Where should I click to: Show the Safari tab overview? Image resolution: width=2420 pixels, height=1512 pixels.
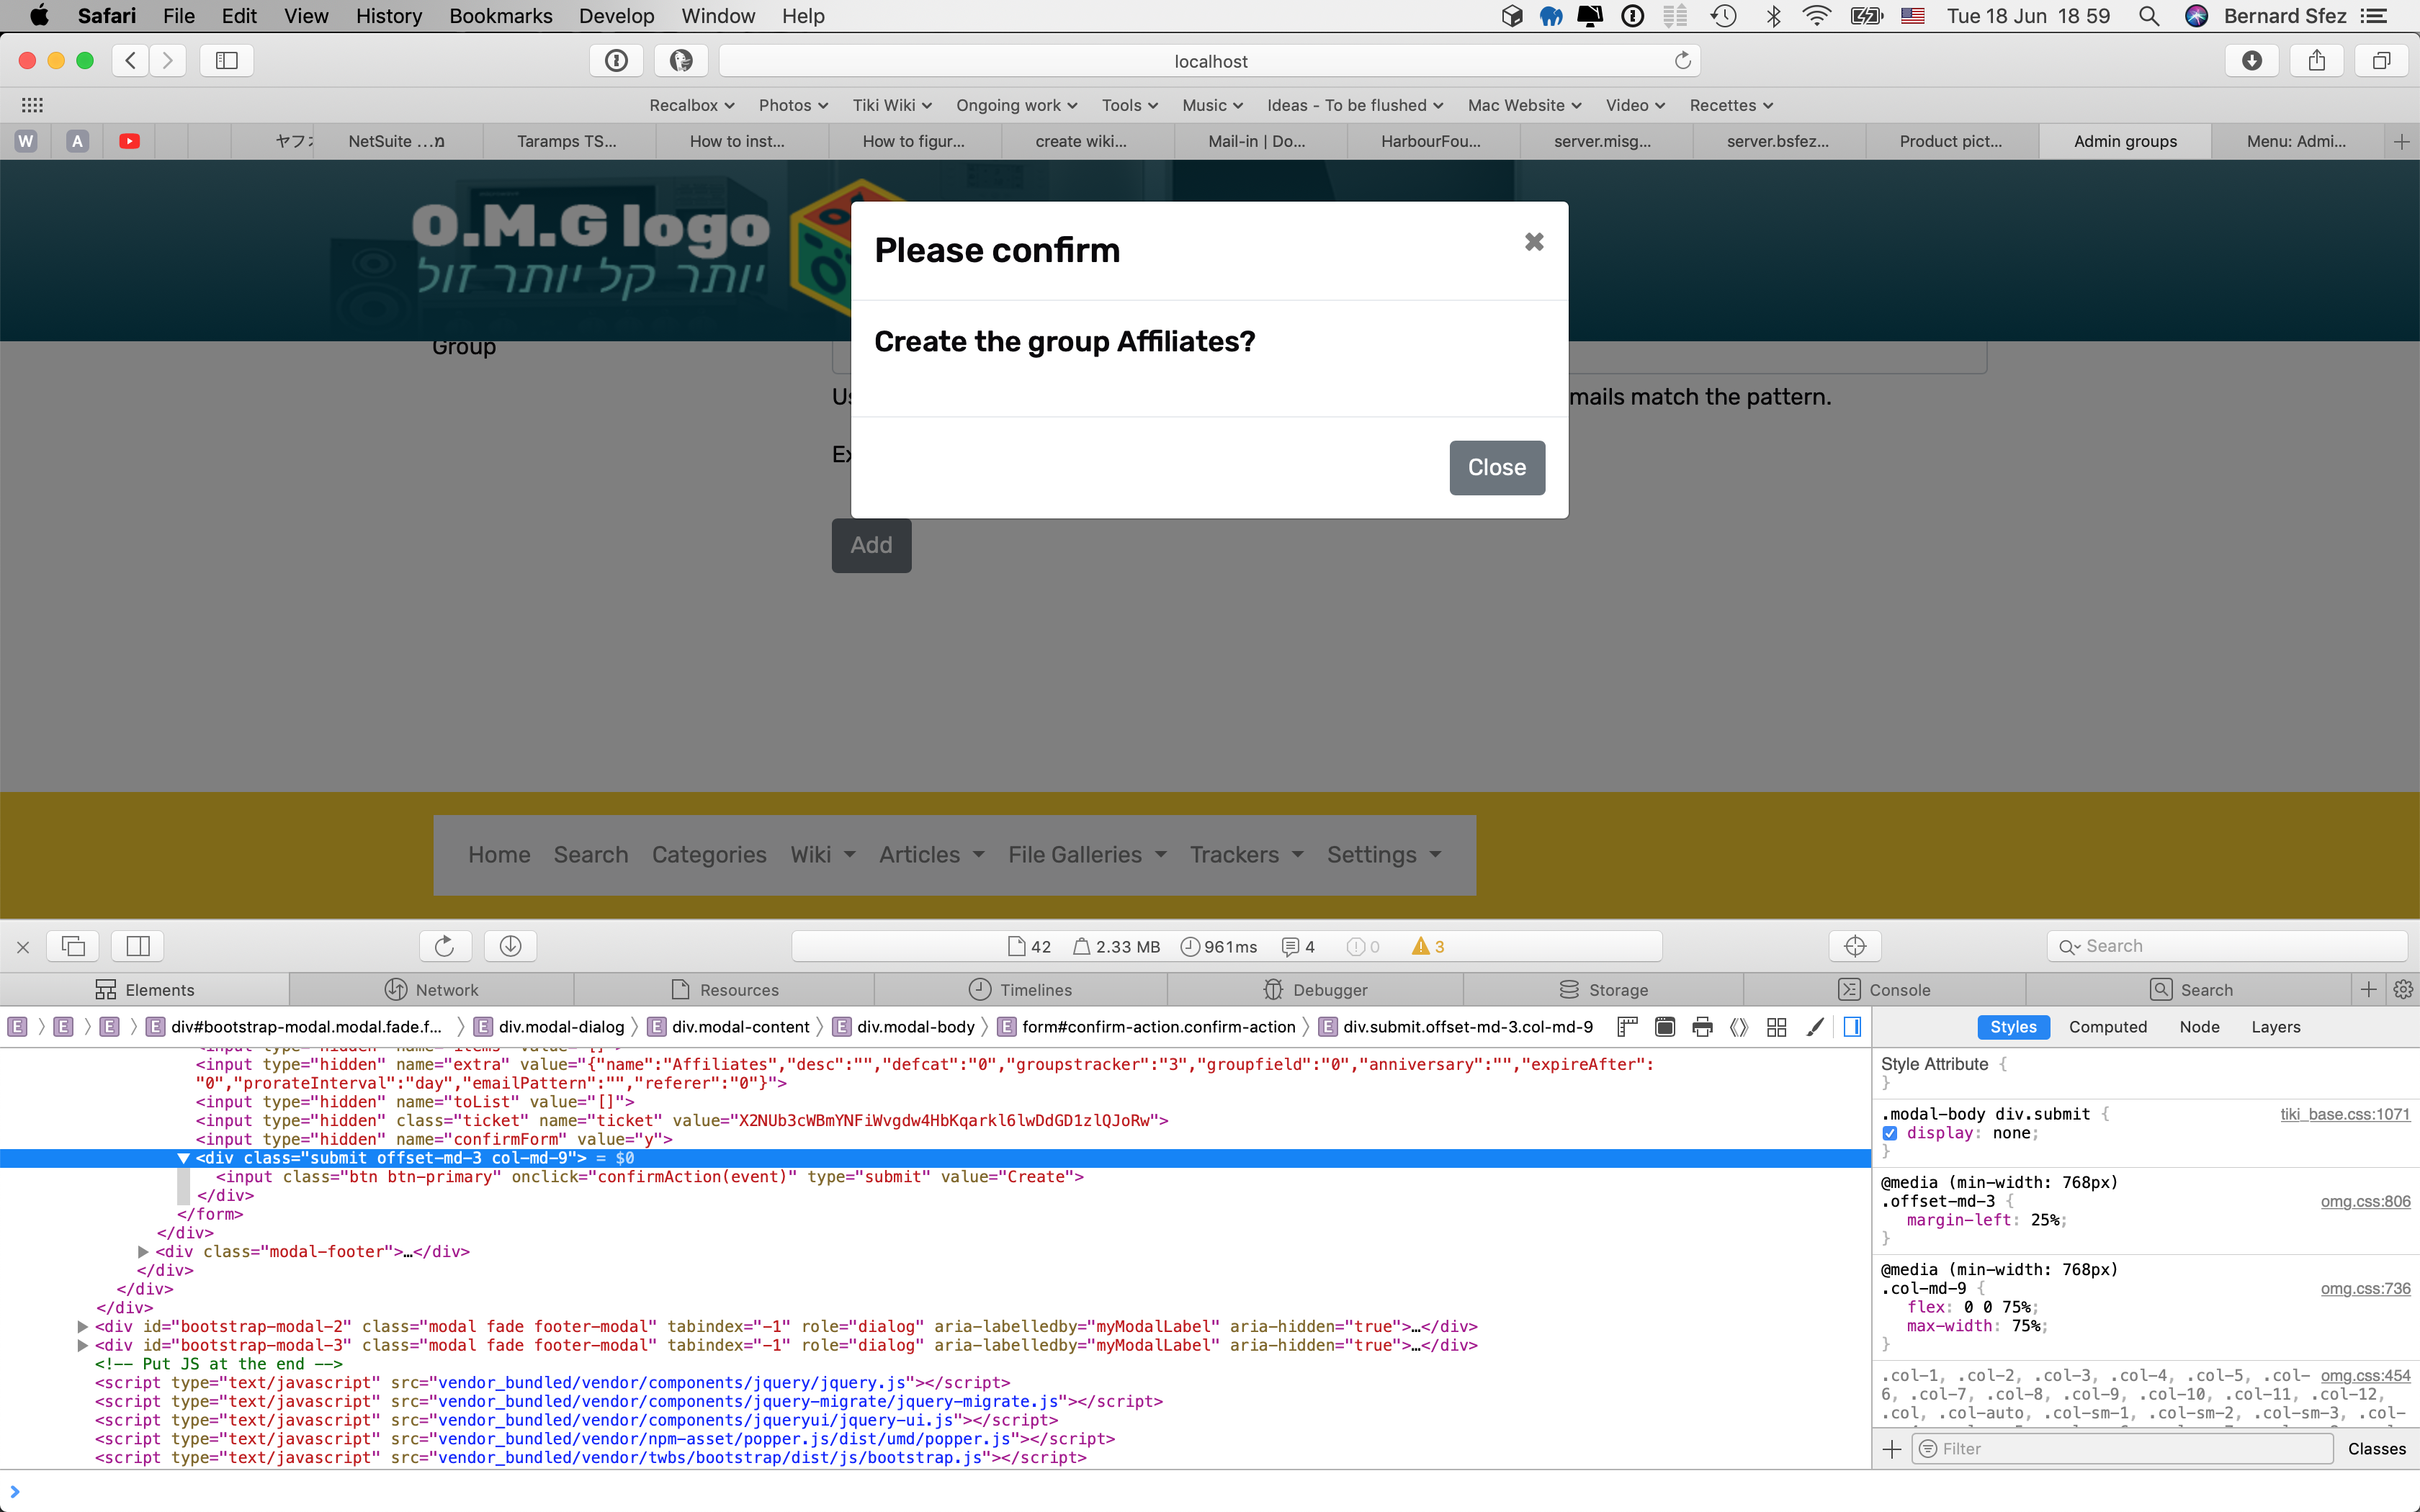[x=2382, y=61]
